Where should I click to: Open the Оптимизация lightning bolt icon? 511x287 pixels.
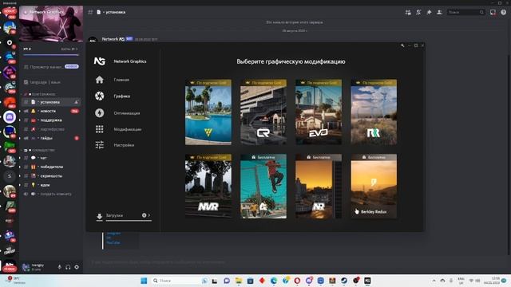(x=99, y=113)
